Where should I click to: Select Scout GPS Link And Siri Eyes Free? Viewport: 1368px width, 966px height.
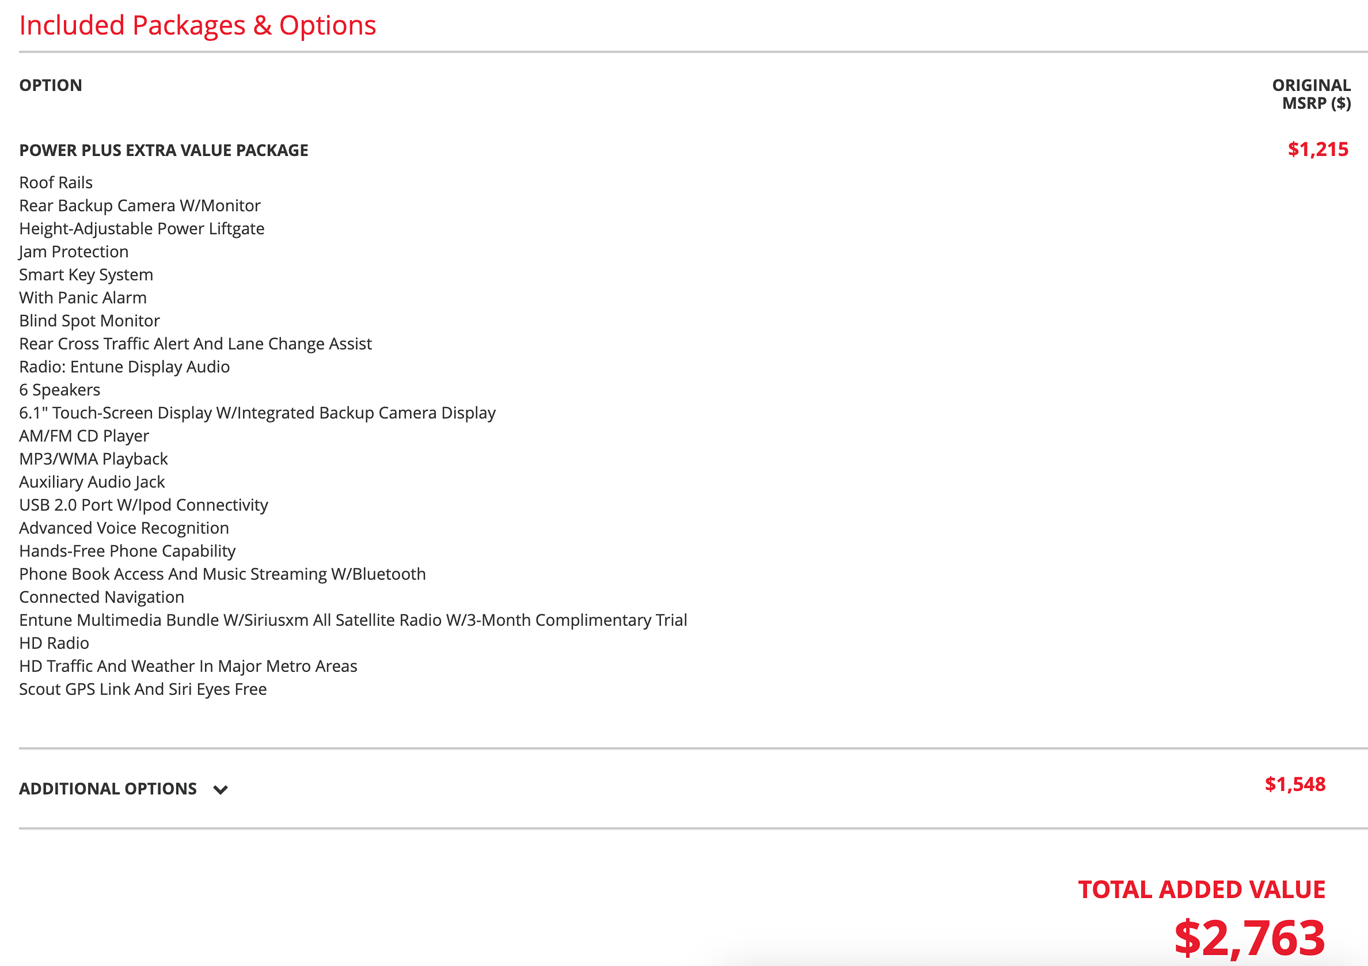(143, 689)
